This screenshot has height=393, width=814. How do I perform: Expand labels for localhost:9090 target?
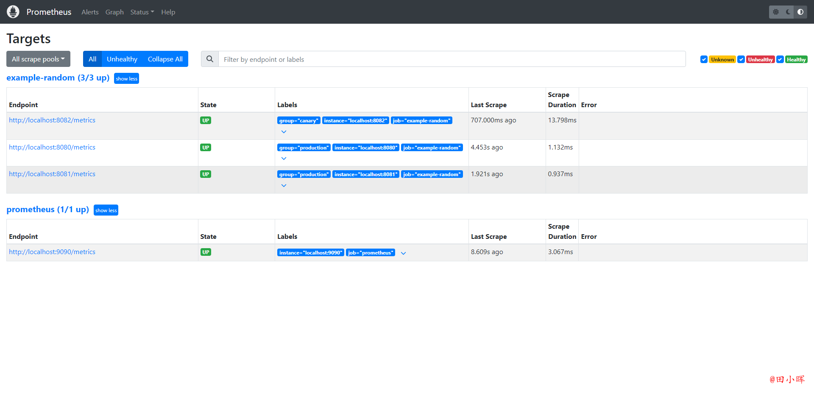(x=404, y=253)
